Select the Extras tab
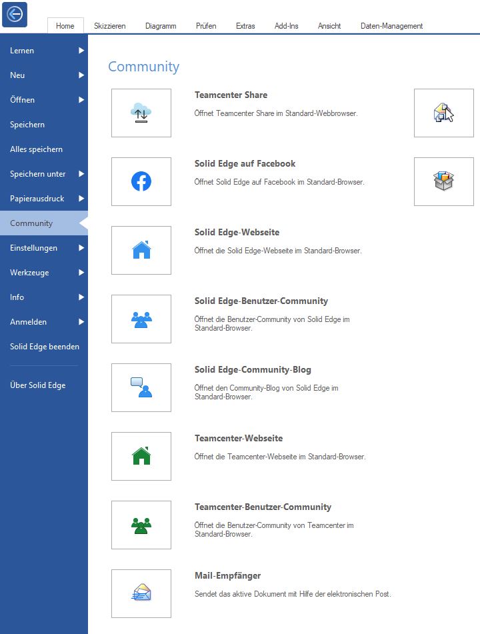This screenshot has width=480, height=634. (x=245, y=26)
